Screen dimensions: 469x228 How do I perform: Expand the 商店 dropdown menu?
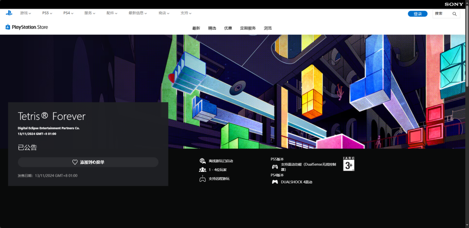coord(164,13)
